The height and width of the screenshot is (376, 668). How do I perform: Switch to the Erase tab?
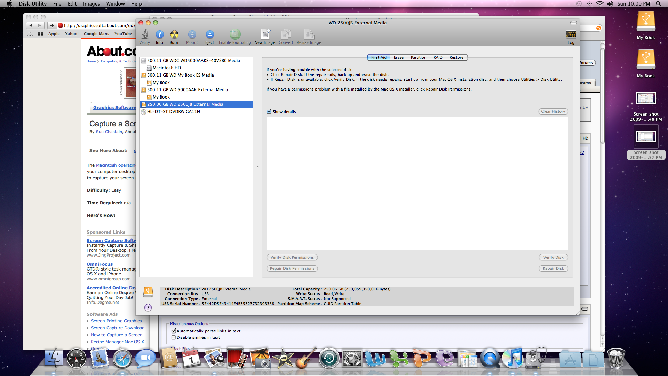399,58
